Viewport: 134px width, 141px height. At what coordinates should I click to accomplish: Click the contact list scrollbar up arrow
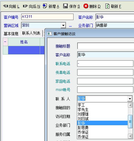[130, 105]
